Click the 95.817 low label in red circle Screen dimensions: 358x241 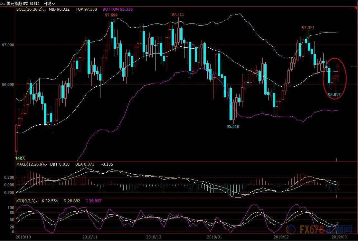pyautogui.click(x=334, y=95)
